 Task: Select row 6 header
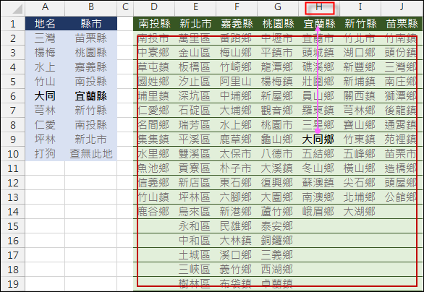(13, 96)
